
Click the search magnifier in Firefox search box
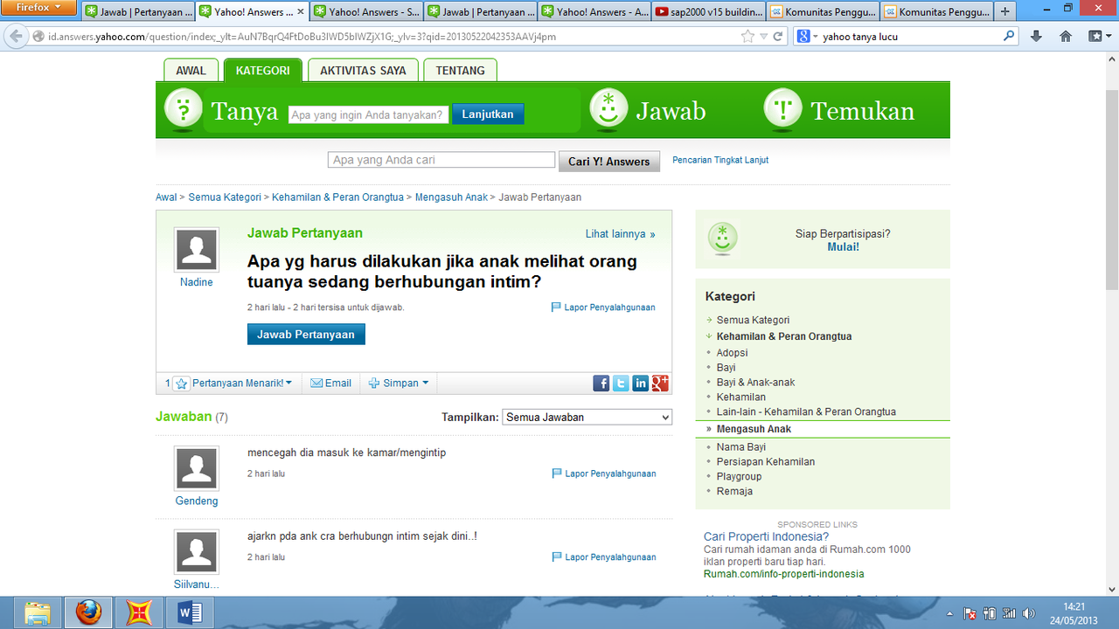1010,37
